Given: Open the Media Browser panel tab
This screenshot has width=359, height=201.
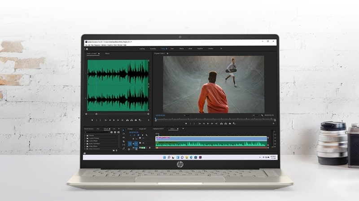Looking at the screenshot, I should (89, 129).
